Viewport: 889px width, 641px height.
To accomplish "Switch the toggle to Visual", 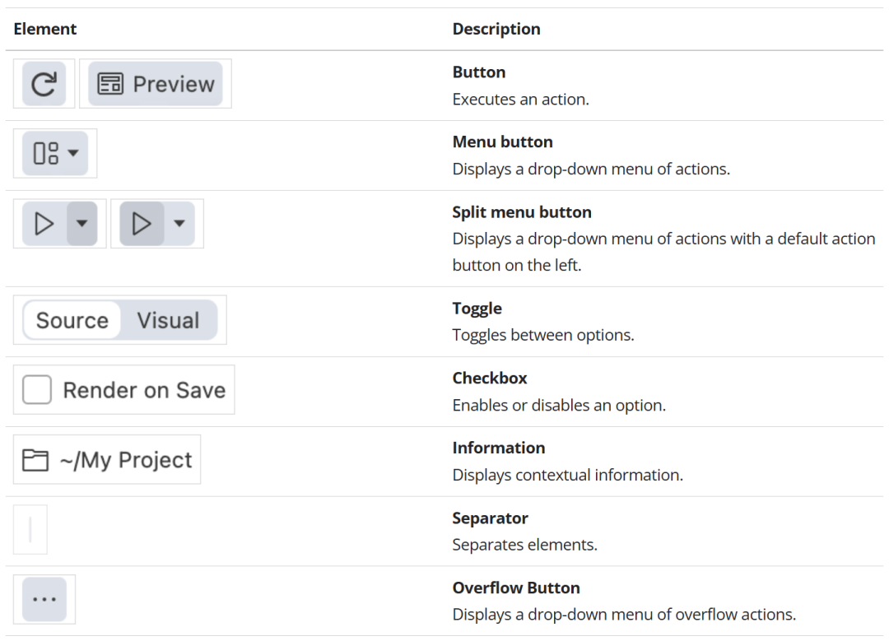I will [169, 320].
